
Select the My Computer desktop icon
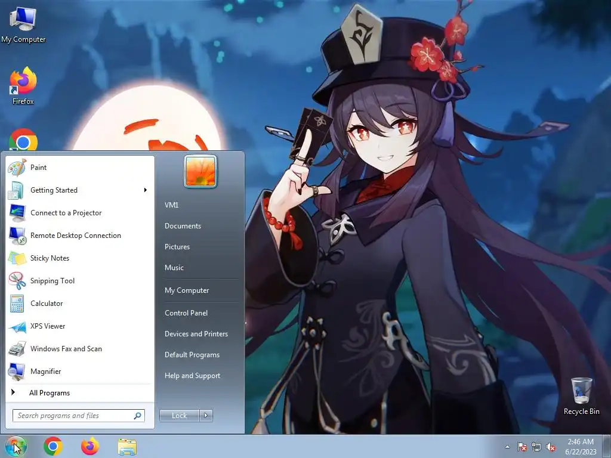pyautogui.click(x=23, y=25)
